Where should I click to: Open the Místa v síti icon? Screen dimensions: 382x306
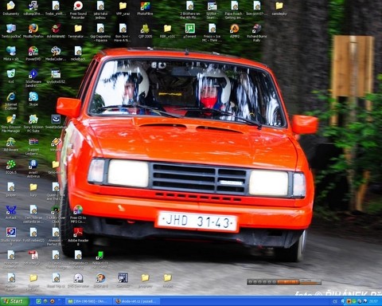[11, 53]
